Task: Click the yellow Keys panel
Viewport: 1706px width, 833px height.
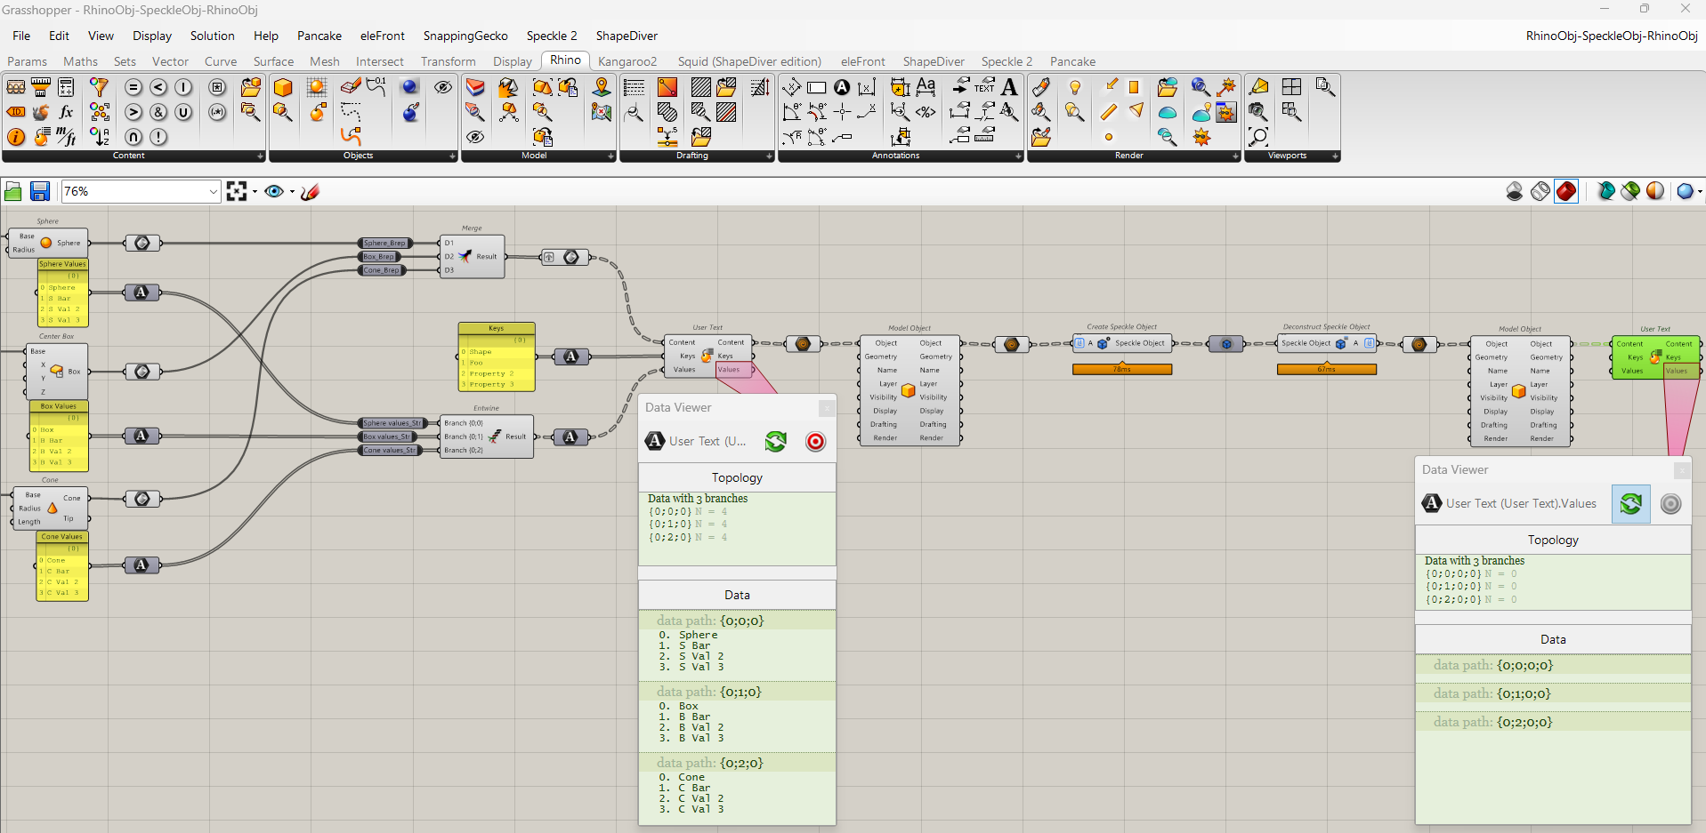Action: click(x=497, y=356)
